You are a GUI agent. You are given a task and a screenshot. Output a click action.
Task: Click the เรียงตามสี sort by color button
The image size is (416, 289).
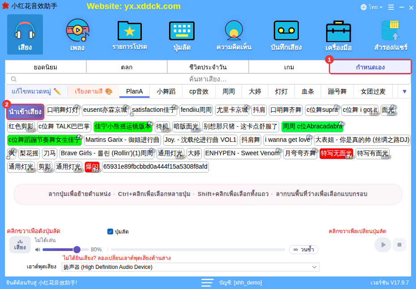pos(93,92)
